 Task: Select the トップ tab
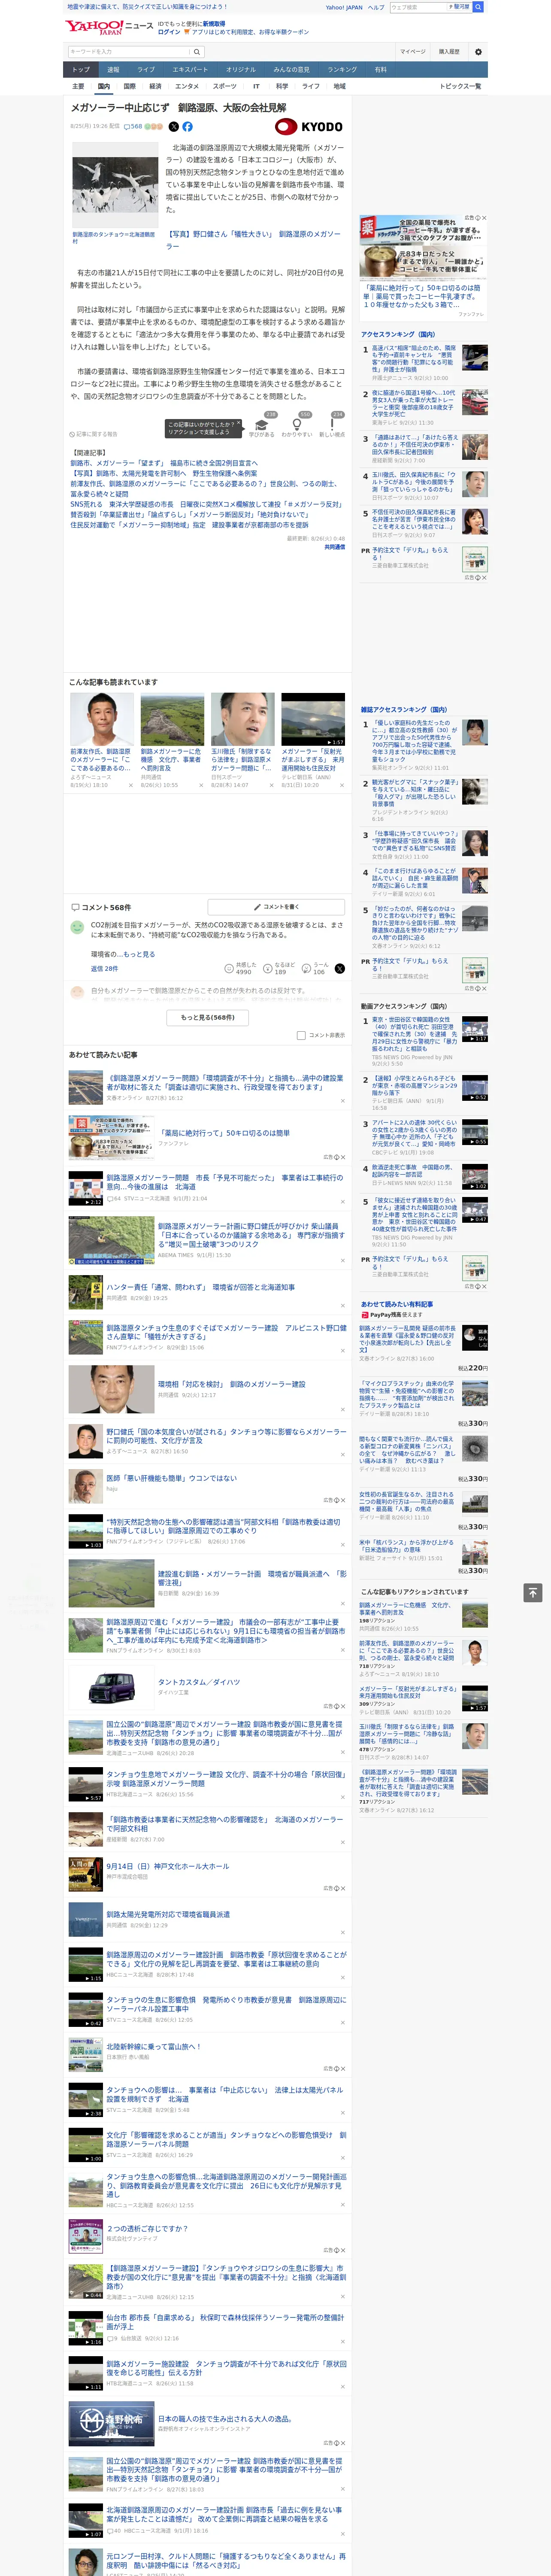pos(81,69)
